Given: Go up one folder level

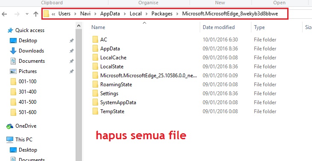Looking at the screenshot, I should (36, 14).
